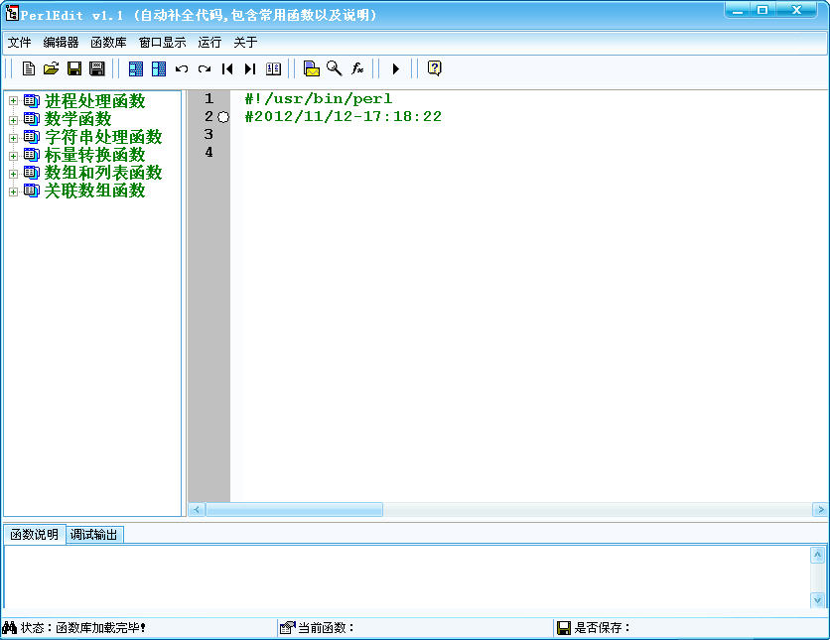This screenshot has width=830, height=640.
Task: Open the 窗口显示 menu
Action: [162, 43]
